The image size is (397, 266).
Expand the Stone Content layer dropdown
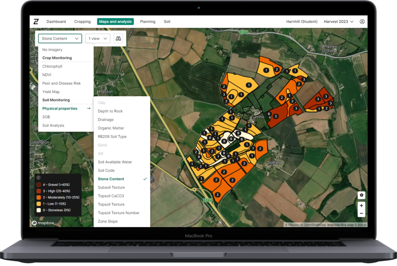click(60, 38)
